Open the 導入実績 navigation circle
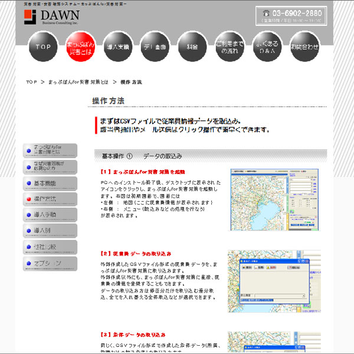Viewport: 354px width, 354px height. 118,47
